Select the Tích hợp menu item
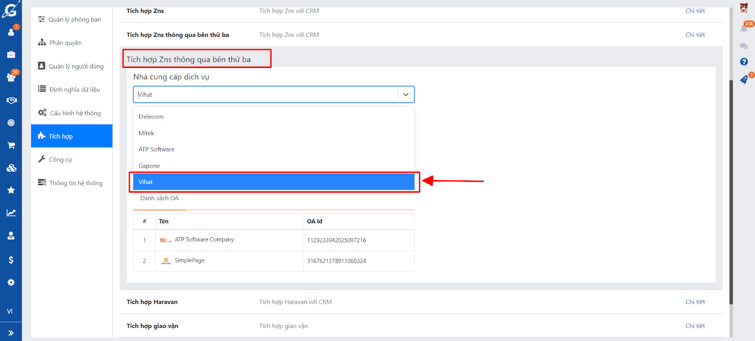Image resolution: width=755 pixels, height=341 pixels. click(x=72, y=136)
